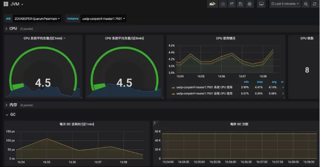Click the zoom out magnifier icon

[306, 4]
